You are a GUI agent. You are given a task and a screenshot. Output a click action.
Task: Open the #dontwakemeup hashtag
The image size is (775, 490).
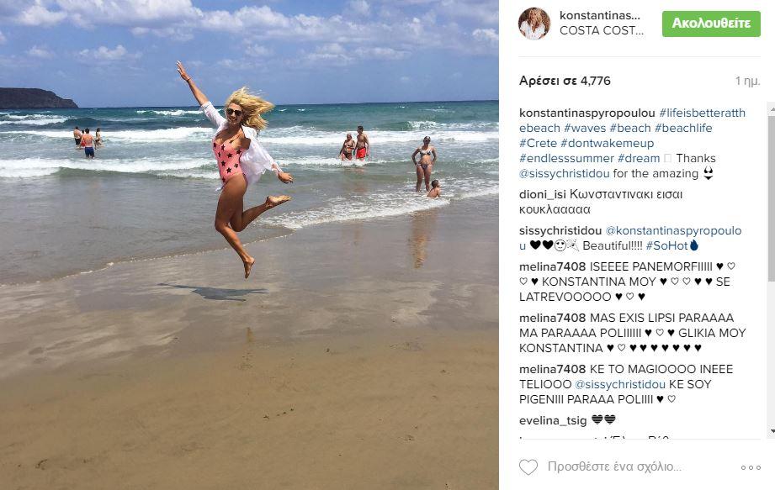pyautogui.click(x=607, y=143)
